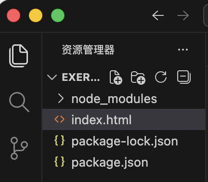Image resolution: width=208 pixels, height=182 pixels.
Task: Collapse the EXER... project section
Action: click(x=52, y=77)
